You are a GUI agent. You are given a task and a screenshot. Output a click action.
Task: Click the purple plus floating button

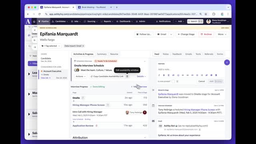click(227, 62)
